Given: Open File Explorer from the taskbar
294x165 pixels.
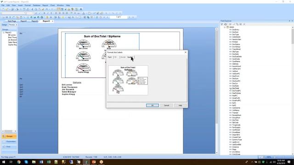Looking at the screenshot, I should pos(34,162).
